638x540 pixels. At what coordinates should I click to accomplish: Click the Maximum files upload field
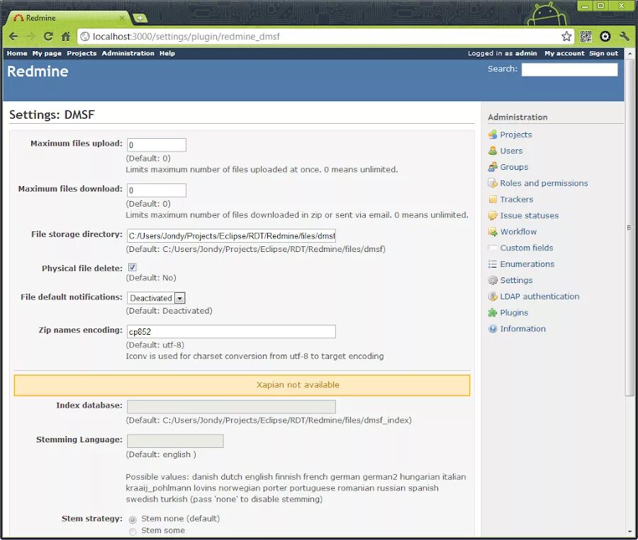(157, 145)
